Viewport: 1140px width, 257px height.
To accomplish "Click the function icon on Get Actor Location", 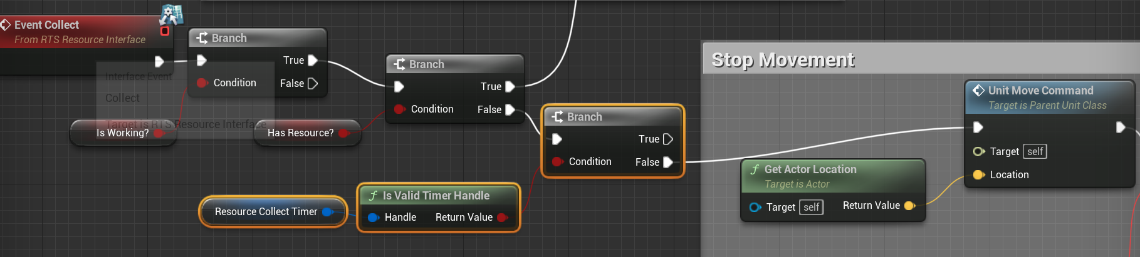I will (x=755, y=169).
